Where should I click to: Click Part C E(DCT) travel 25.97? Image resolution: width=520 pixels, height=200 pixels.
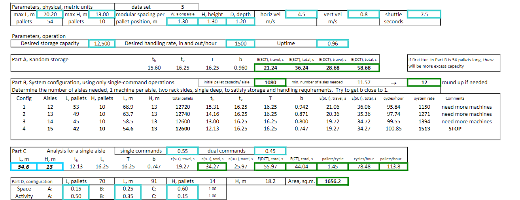click(x=240, y=166)
